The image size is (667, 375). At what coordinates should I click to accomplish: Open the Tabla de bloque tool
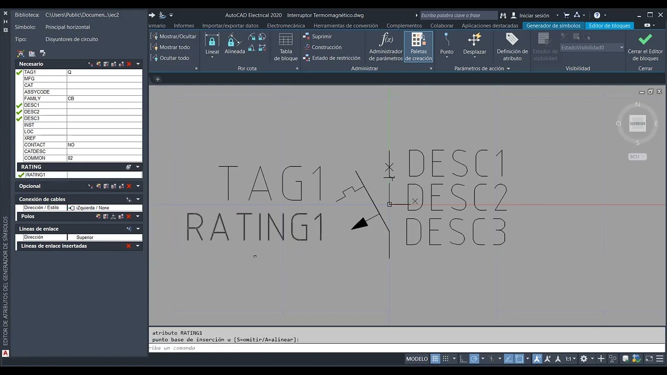[286, 47]
